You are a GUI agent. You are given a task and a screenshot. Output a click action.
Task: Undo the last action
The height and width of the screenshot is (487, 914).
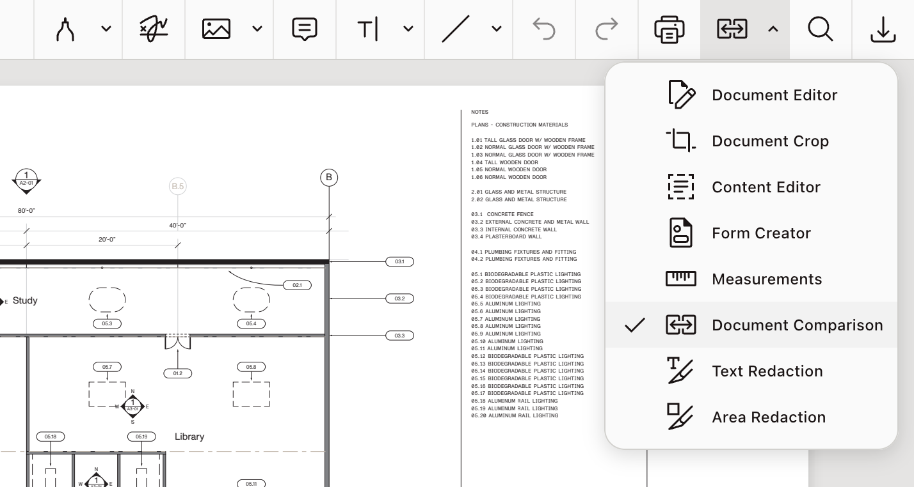(543, 29)
